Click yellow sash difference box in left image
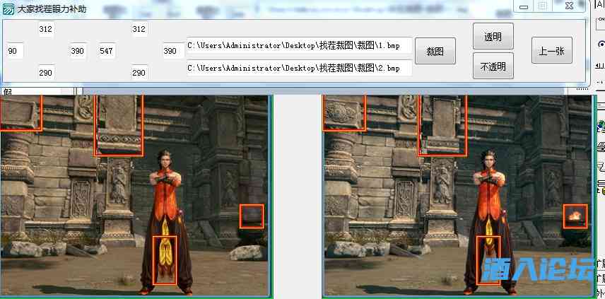This screenshot has height=299, width=605. pos(165,260)
